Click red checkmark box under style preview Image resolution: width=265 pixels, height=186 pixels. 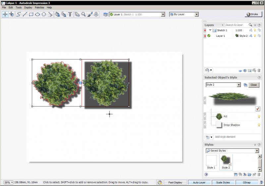[x=258, y=109]
